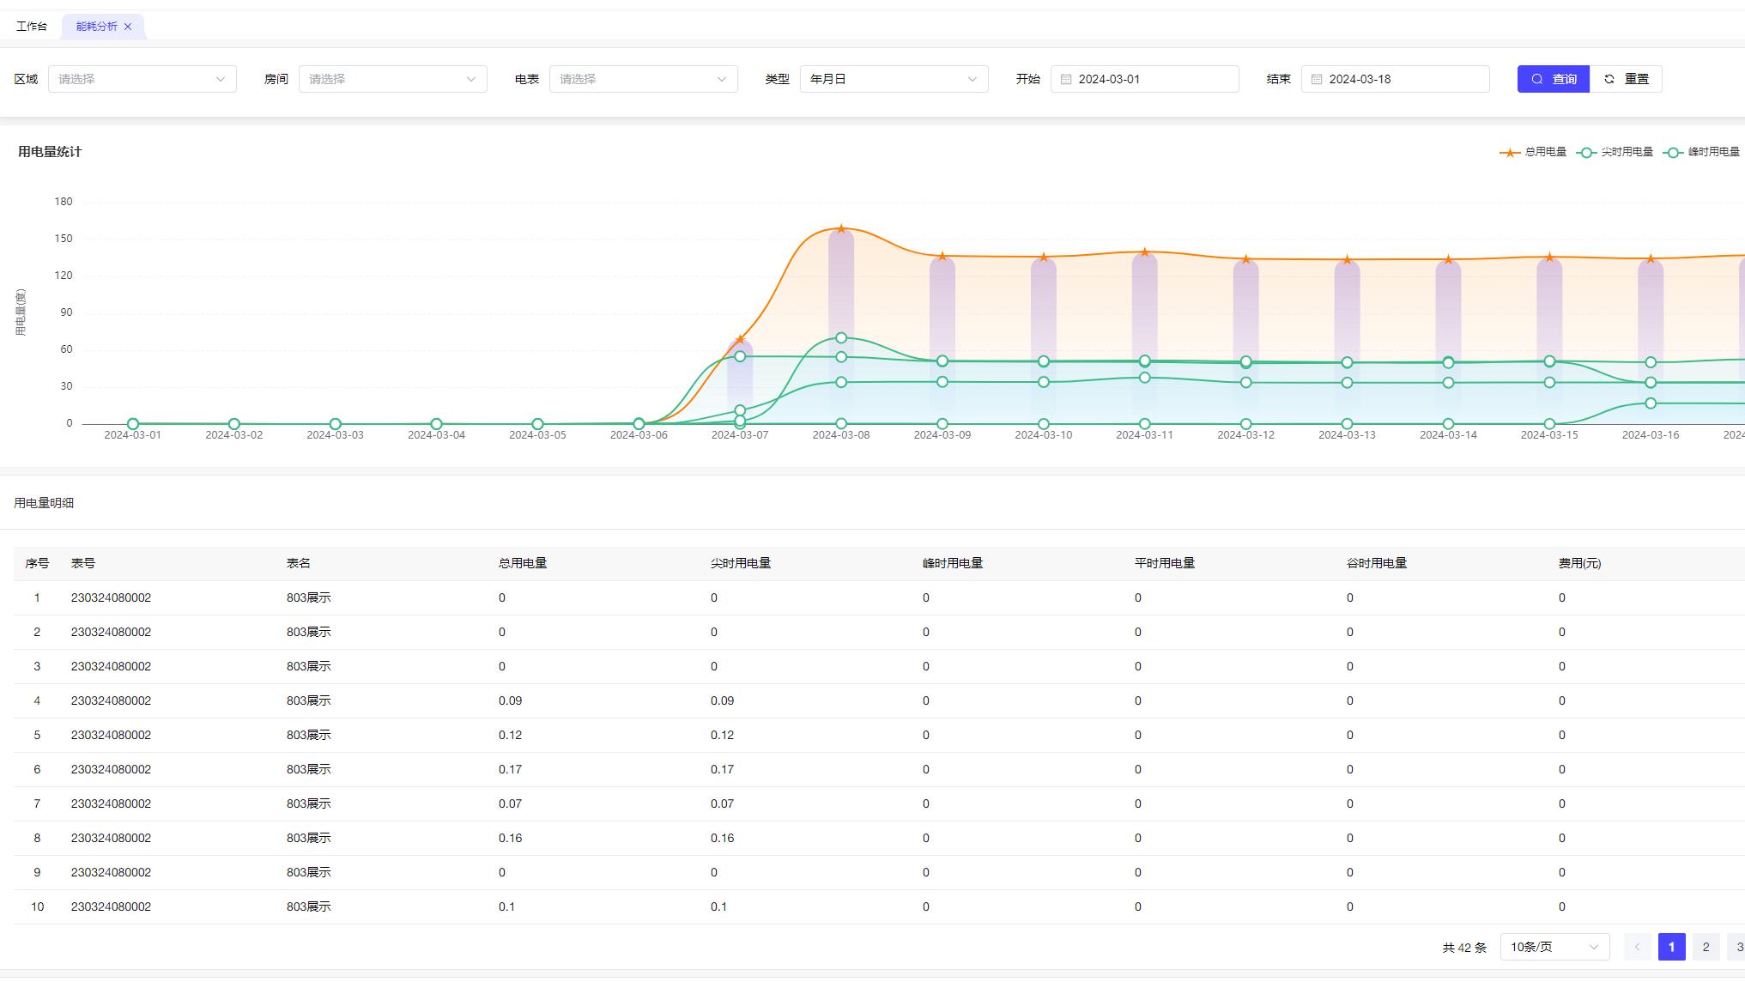Click the purple bar at 2024-03-14
Image resolution: width=1745 pixels, height=982 pixels.
point(1448,342)
